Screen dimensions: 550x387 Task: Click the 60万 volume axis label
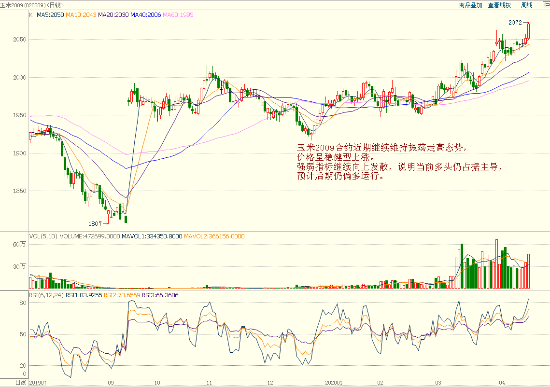(x=19, y=244)
